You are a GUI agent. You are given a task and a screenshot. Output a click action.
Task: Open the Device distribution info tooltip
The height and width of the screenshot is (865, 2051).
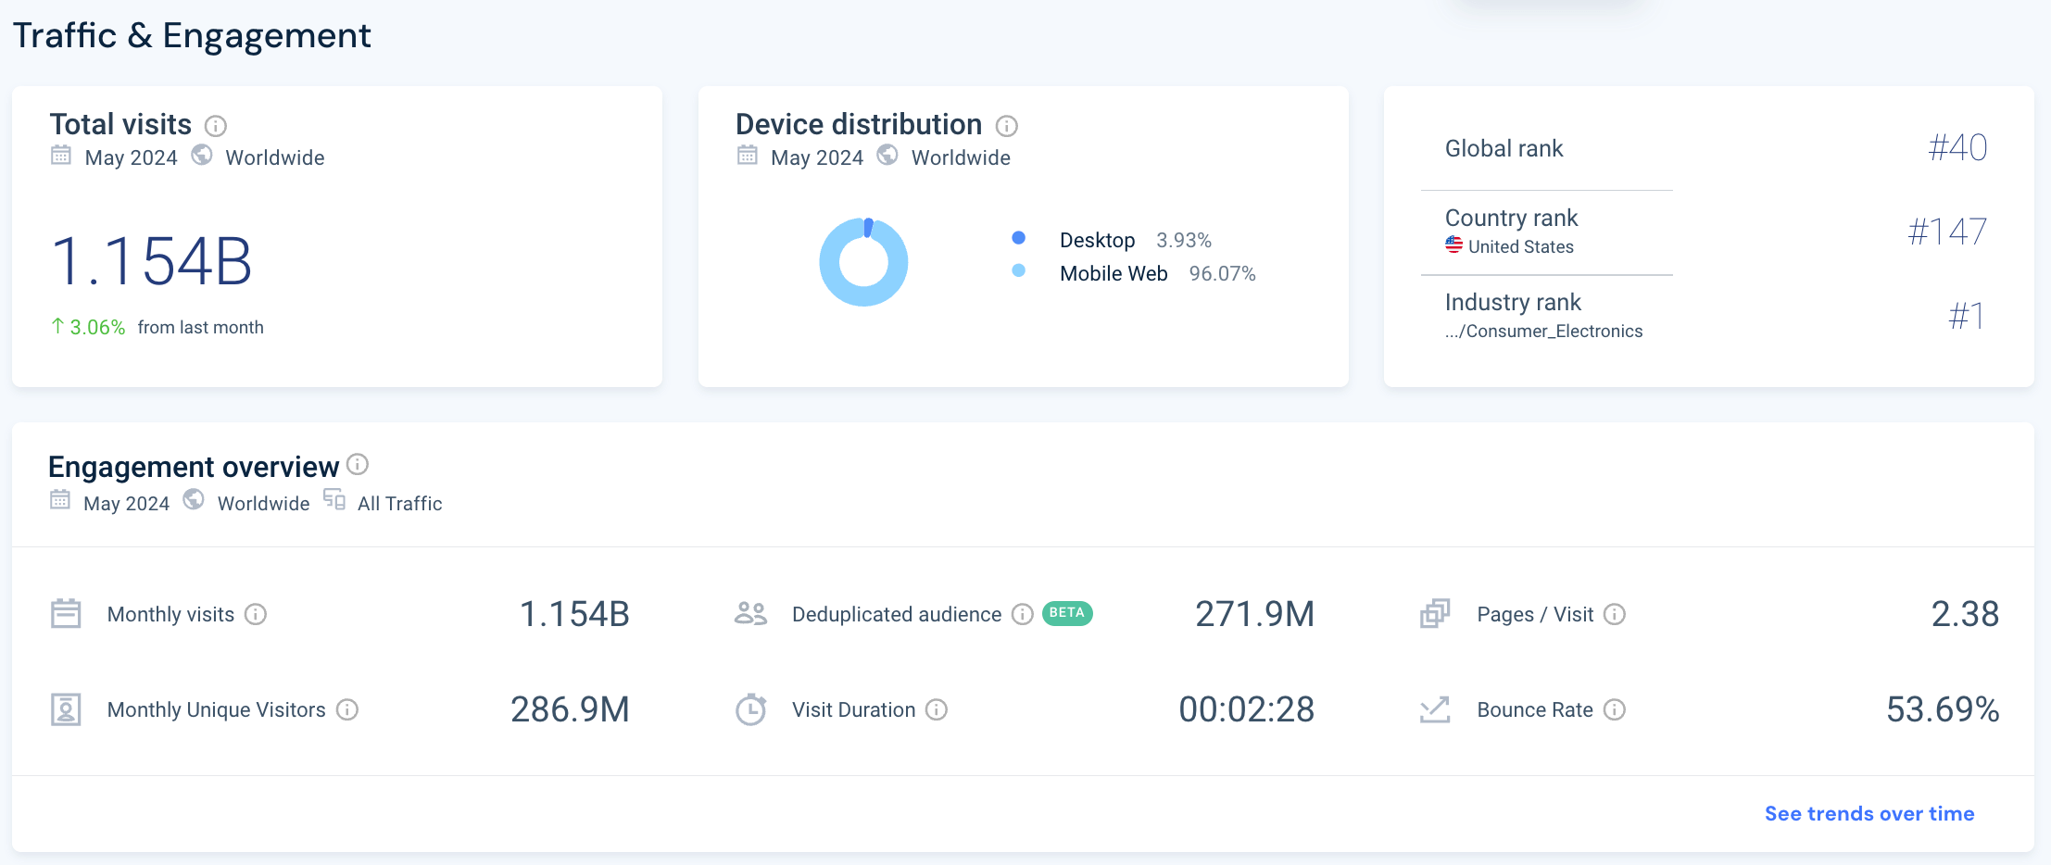(1006, 127)
